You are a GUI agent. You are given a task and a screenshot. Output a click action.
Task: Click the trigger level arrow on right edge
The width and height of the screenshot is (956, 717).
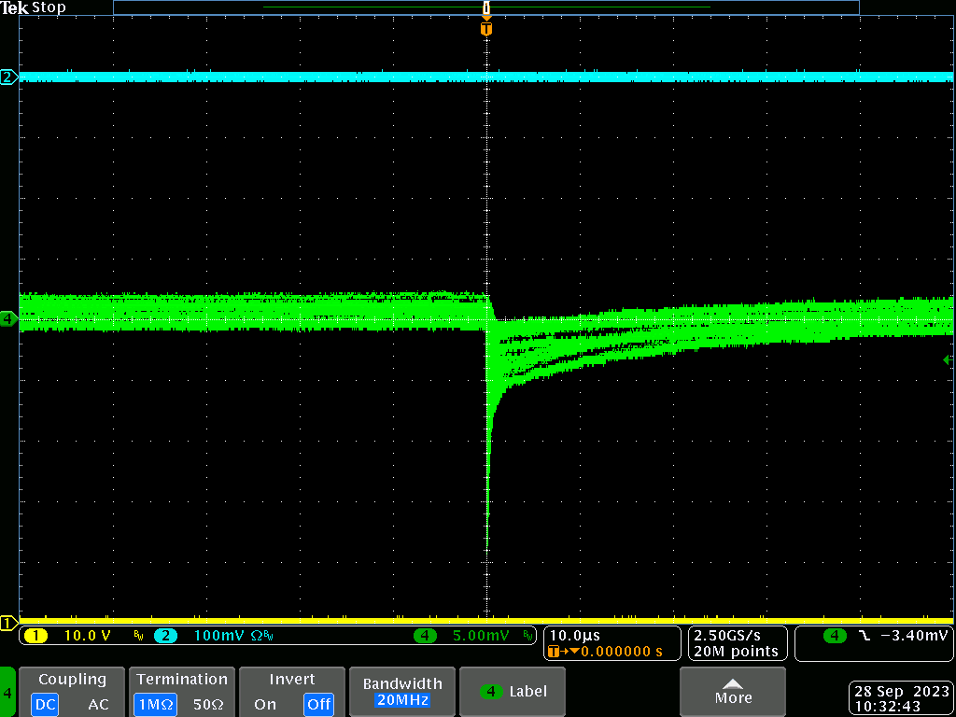947,359
